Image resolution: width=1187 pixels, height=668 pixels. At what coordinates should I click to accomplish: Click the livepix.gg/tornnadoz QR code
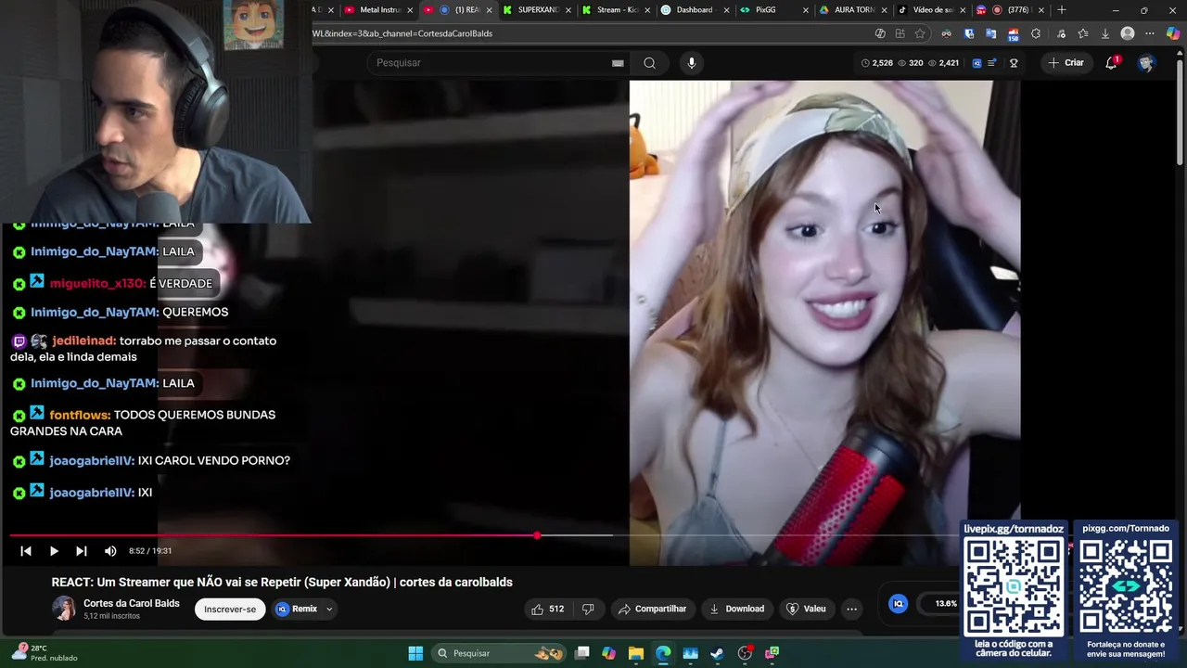point(1014,584)
